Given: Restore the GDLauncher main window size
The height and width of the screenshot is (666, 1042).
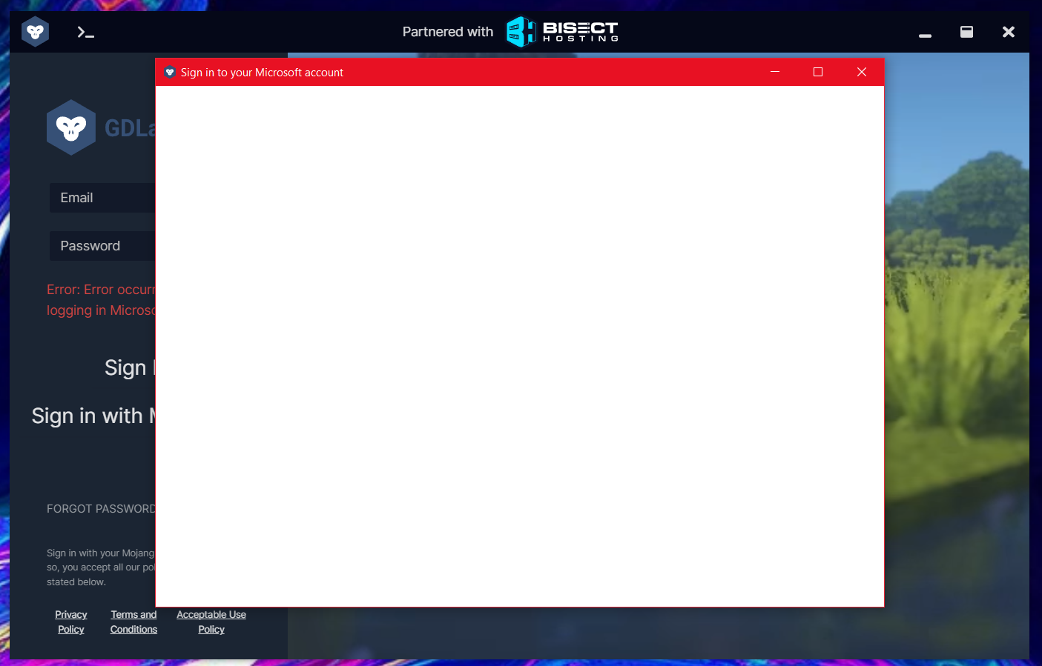Looking at the screenshot, I should pos(966,32).
